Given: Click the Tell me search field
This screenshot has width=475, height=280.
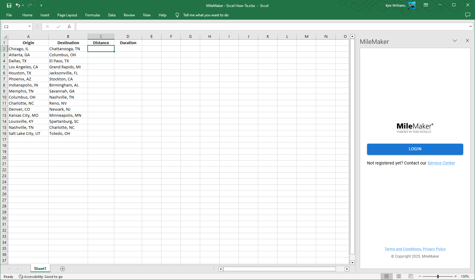Looking at the screenshot, I should coord(206,15).
